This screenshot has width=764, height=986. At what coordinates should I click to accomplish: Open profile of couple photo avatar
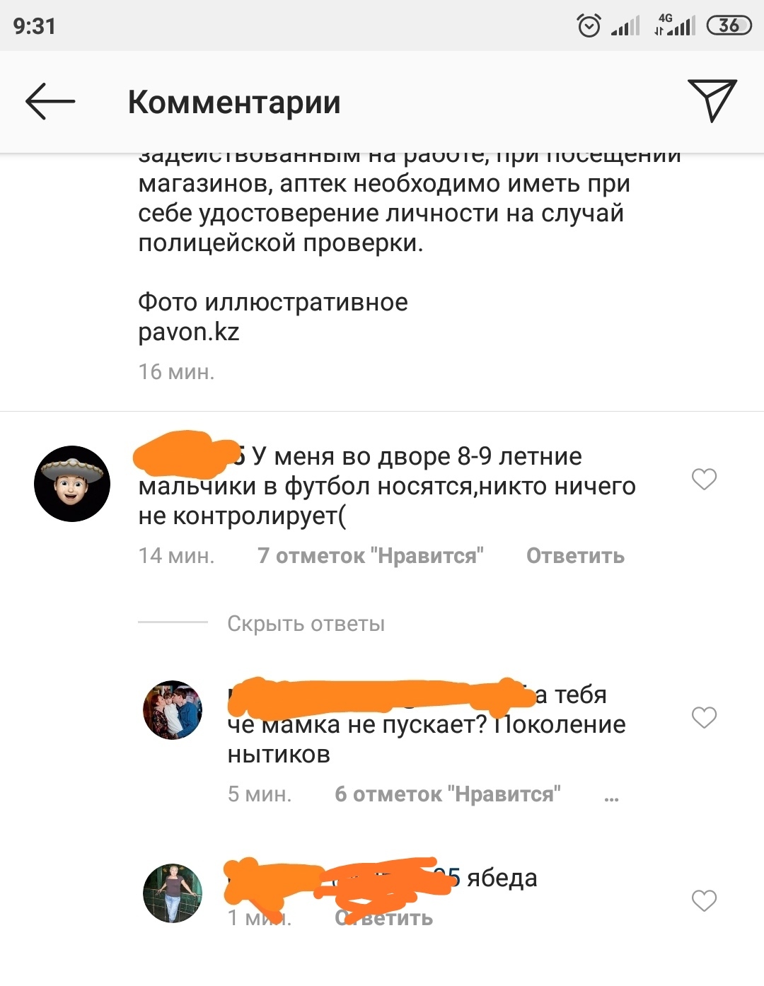[173, 710]
